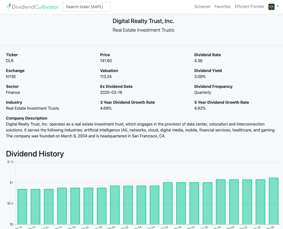This screenshot has width=283, height=229.
Task: Click the tallest chart bar labeled 03-16
Action: pos(274,201)
